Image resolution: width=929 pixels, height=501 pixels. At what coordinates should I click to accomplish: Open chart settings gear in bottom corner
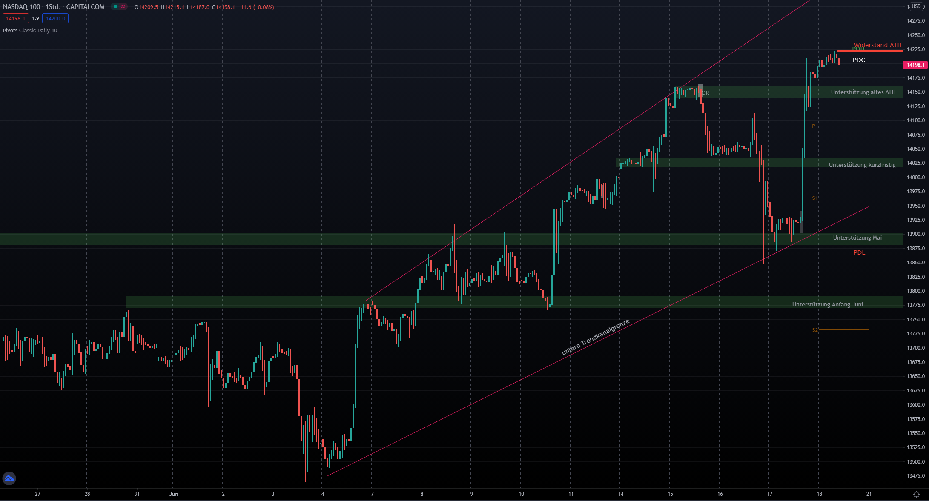[x=916, y=494]
